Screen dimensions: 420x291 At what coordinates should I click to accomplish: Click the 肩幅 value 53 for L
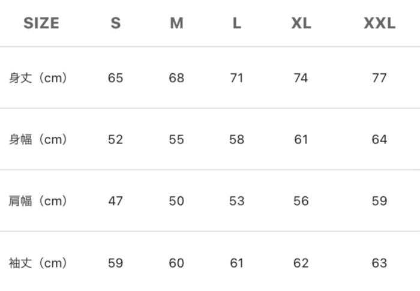click(237, 201)
